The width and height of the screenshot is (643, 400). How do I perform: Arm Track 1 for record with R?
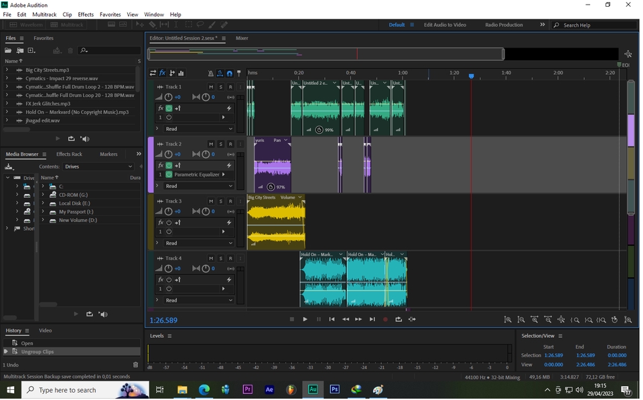pyautogui.click(x=230, y=87)
